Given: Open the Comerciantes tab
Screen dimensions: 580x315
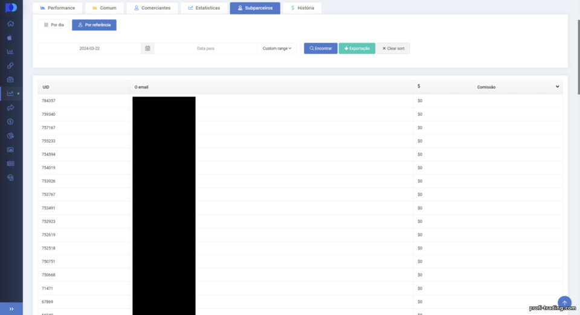Looking at the screenshot, I should tap(152, 8).
